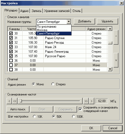This screenshot has width=125, height=134.
Task: Click Каналы column header
Action: coord(15,29)
